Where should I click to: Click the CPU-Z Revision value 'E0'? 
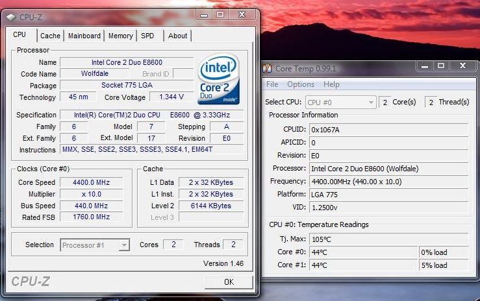[x=227, y=138]
